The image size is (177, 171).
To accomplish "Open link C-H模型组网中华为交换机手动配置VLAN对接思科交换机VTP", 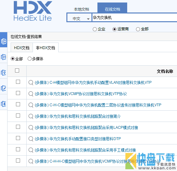I will click(x=93, y=83).
